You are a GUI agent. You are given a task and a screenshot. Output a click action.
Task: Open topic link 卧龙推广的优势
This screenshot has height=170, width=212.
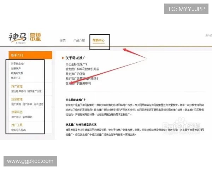75,74
